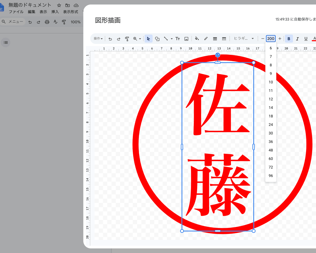The width and height of the screenshot is (316, 253).
Task: Click the 藤 character in the drawing
Action: coord(218,185)
